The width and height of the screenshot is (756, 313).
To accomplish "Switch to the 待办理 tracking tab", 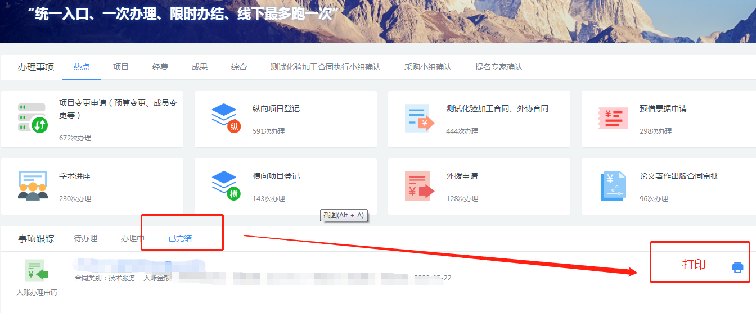I will pos(85,238).
